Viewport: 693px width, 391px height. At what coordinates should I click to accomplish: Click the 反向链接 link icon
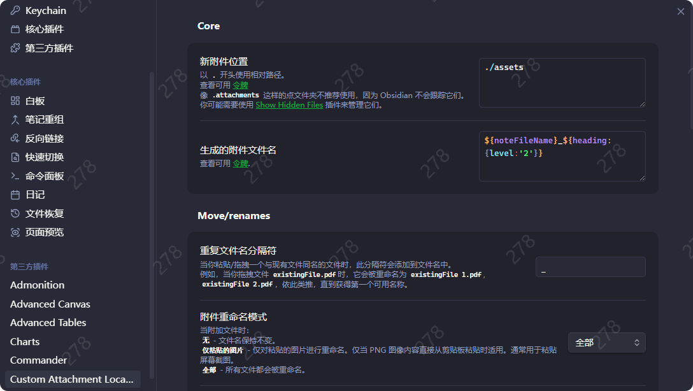(15, 139)
